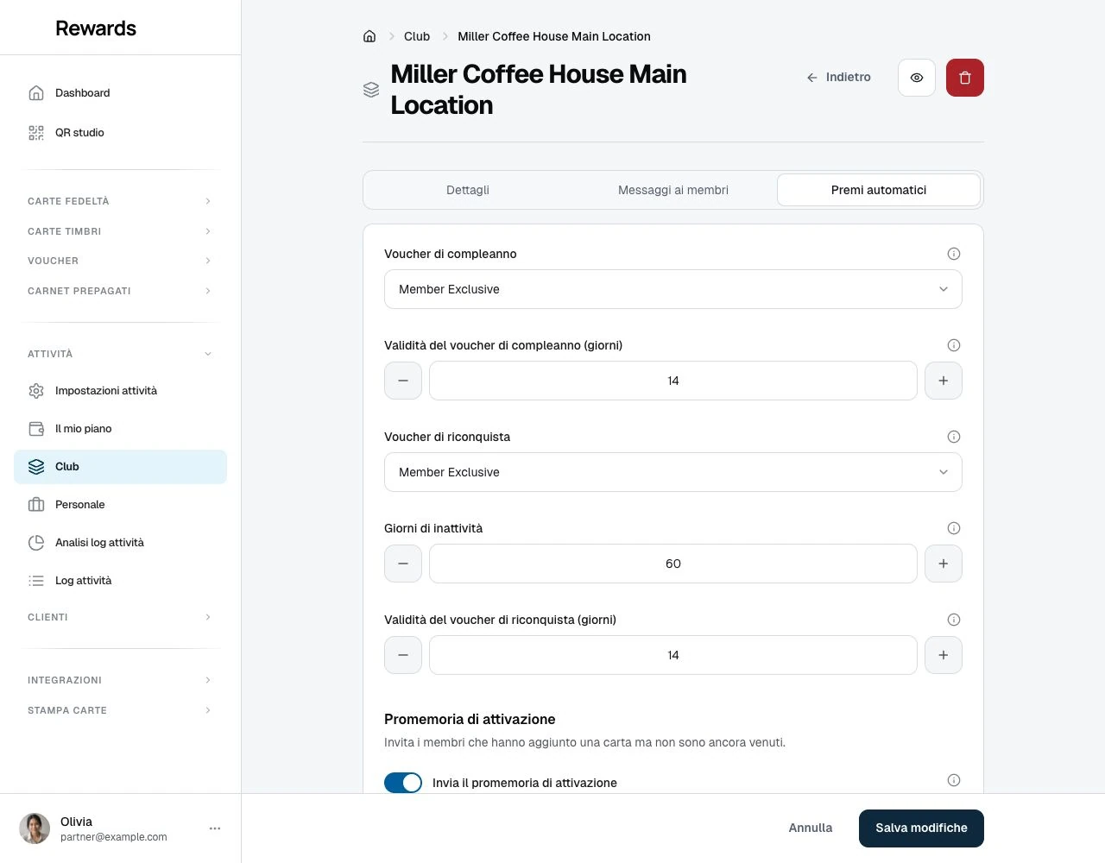Show info for Voucher di riconquista
This screenshot has width=1105, height=863.
(x=954, y=437)
